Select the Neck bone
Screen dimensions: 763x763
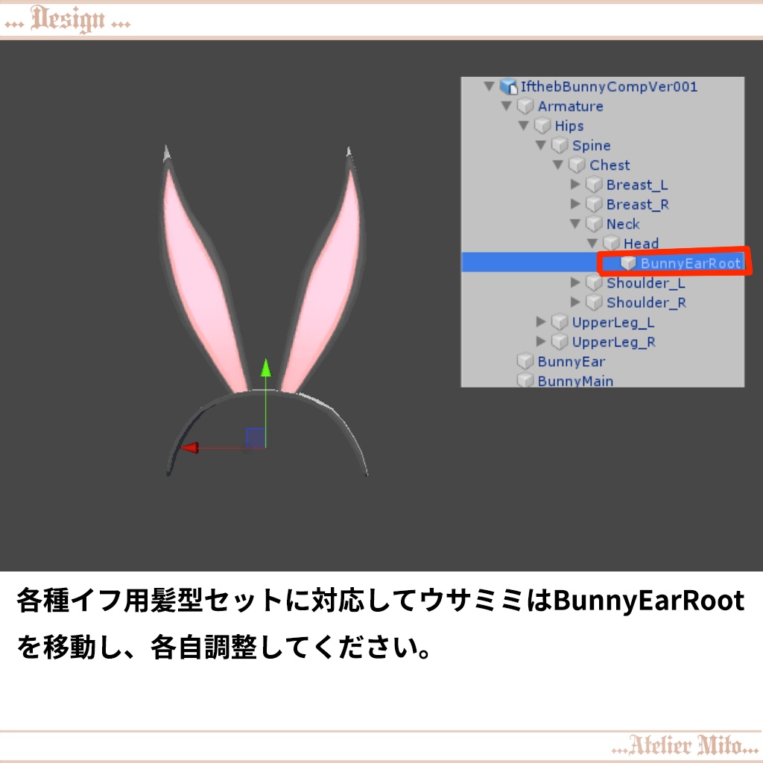(x=623, y=224)
